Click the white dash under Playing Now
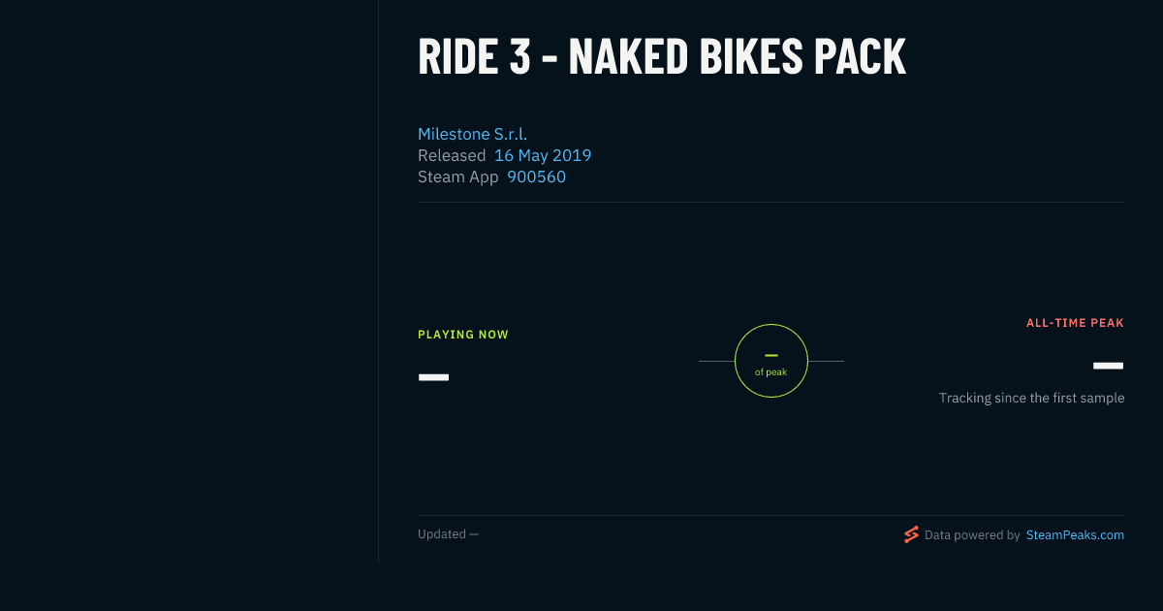 click(x=433, y=376)
